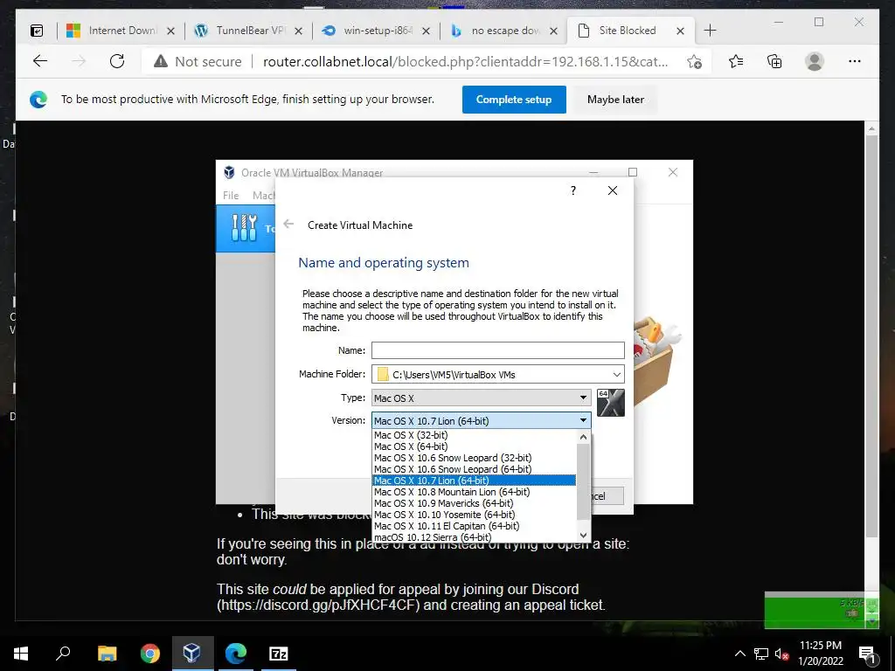Launch Chrome from taskbar
Image resolution: width=895 pixels, height=671 pixels.
coord(149,654)
